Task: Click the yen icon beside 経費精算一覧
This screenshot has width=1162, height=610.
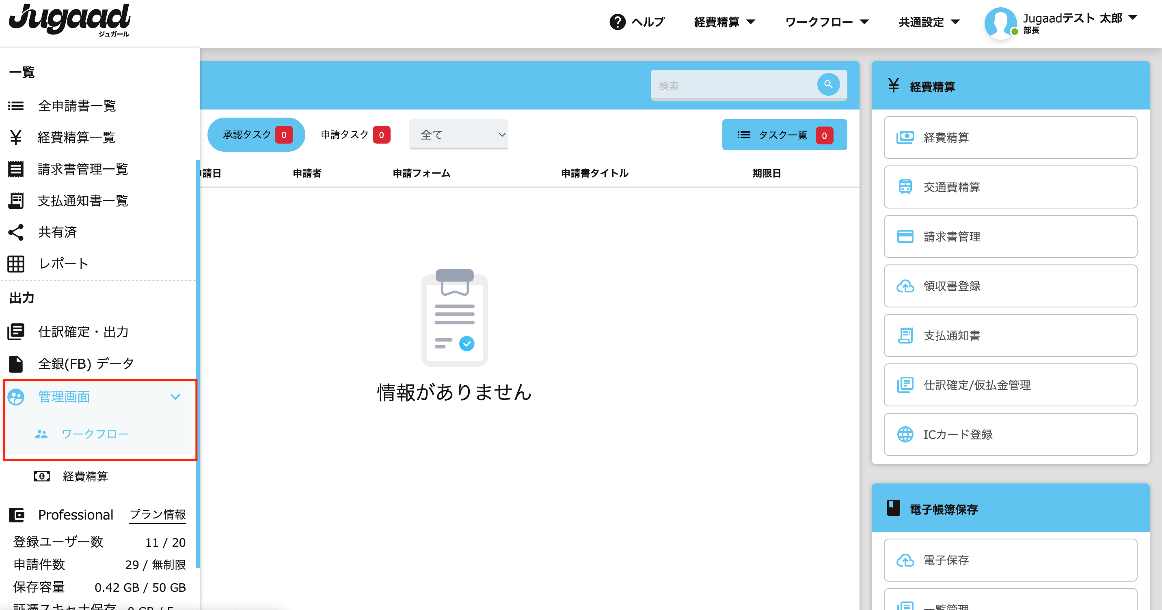Action: click(16, 137)
